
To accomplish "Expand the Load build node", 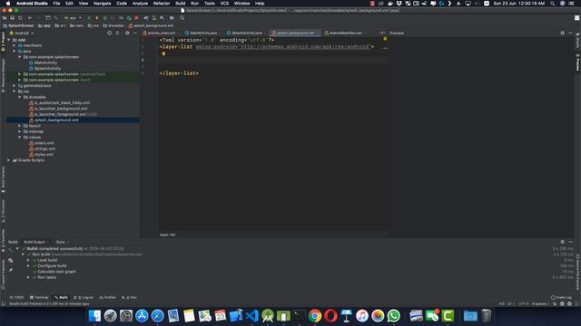I will click(28, 260).
